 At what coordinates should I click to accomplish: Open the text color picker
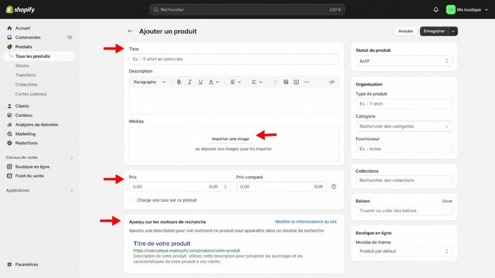pyautogui.click(x=214, y=82)
